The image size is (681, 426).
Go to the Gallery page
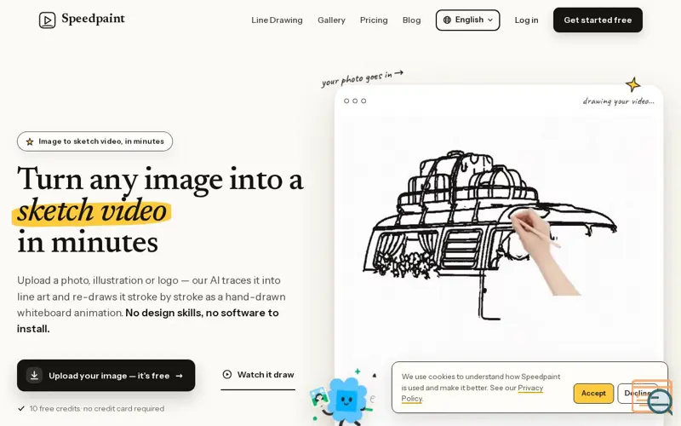tap(331, 20)
